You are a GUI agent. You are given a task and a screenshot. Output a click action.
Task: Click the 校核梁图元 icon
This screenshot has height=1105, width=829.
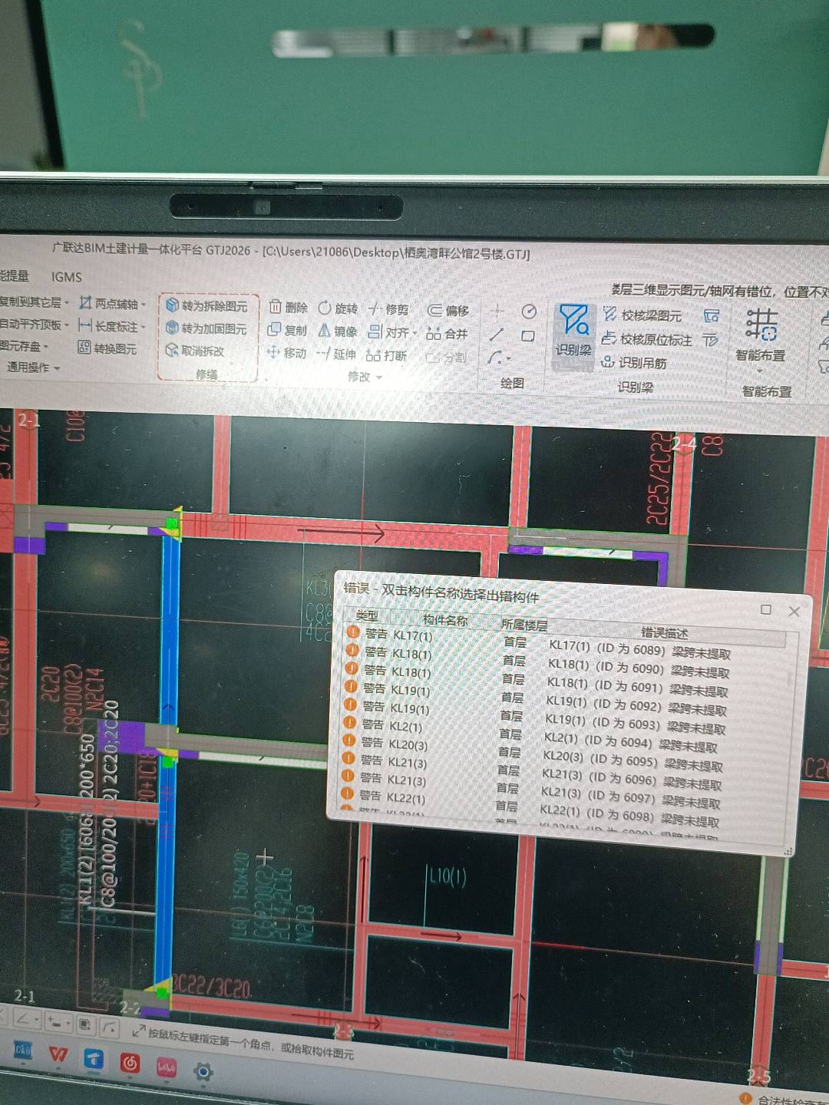pyautogui.click(x=610, y=314)
